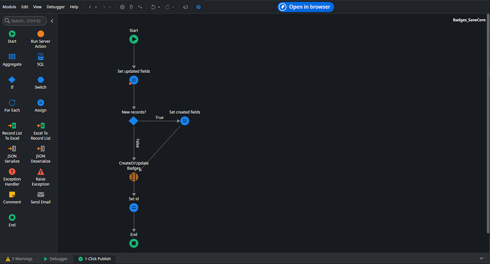Viewport: 490px width, 264px height.
Task: Select the Aggregate tool in the toolbox
Action: (x=12, y=60)
